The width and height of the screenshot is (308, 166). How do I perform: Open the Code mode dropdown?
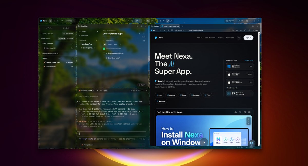coord(70,21)
